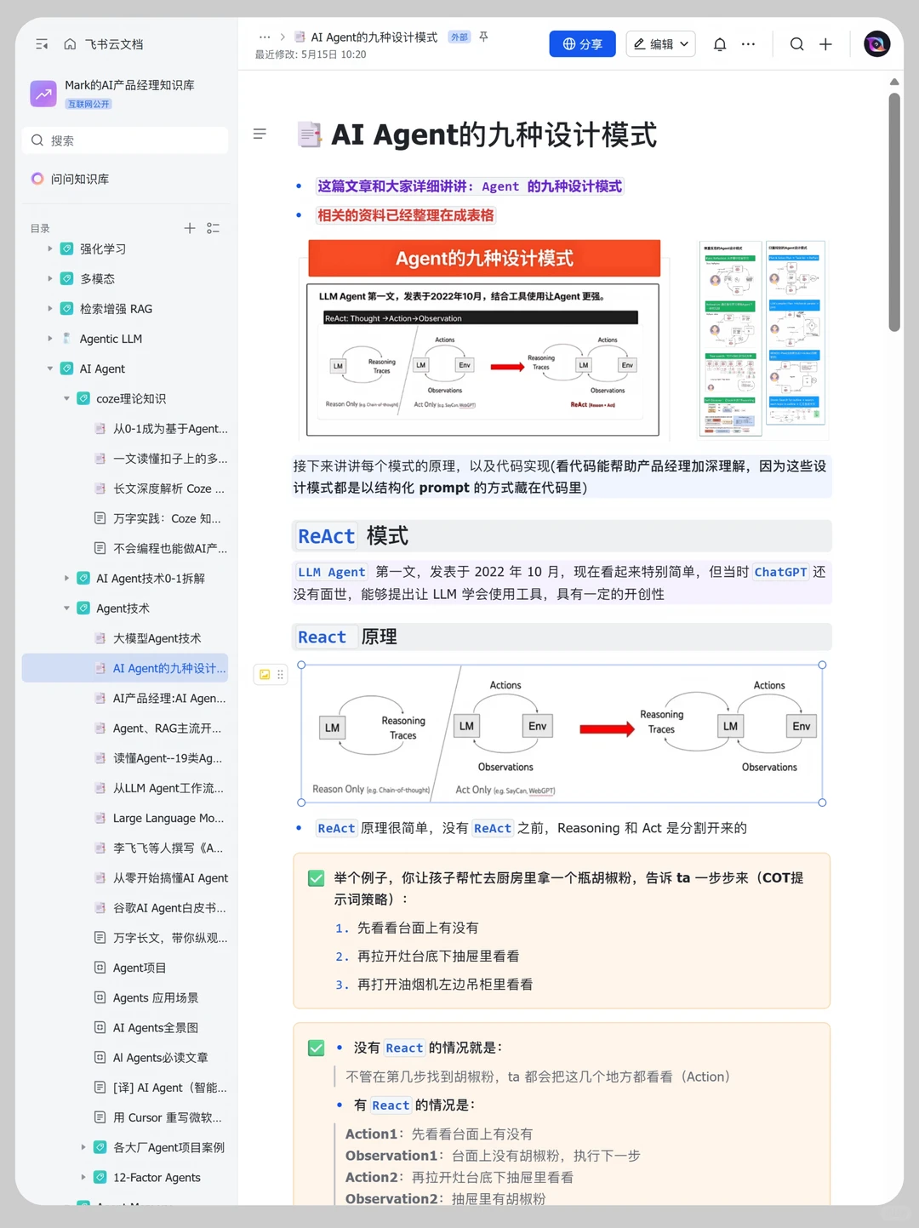Expand the 多模态 tree node

pyautogui.click(x=49, y=278)
